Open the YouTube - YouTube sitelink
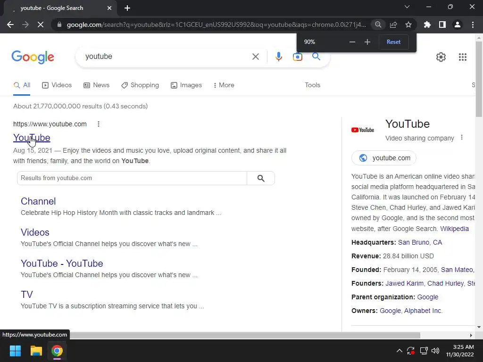The width and height of the screenshot is (483, 362). 62,263
